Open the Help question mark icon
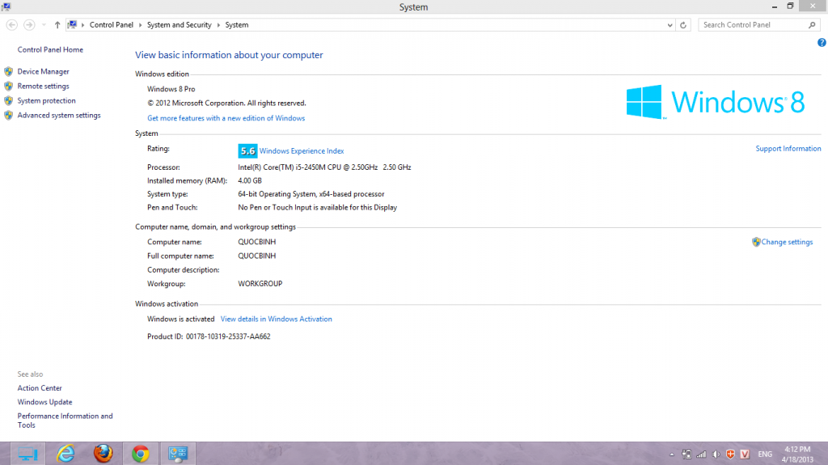The height and width of the screenshot is (465, 828). [822, 43]
